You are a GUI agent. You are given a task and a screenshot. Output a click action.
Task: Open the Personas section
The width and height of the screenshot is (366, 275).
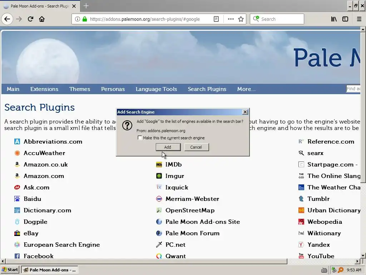click(113, 89)
